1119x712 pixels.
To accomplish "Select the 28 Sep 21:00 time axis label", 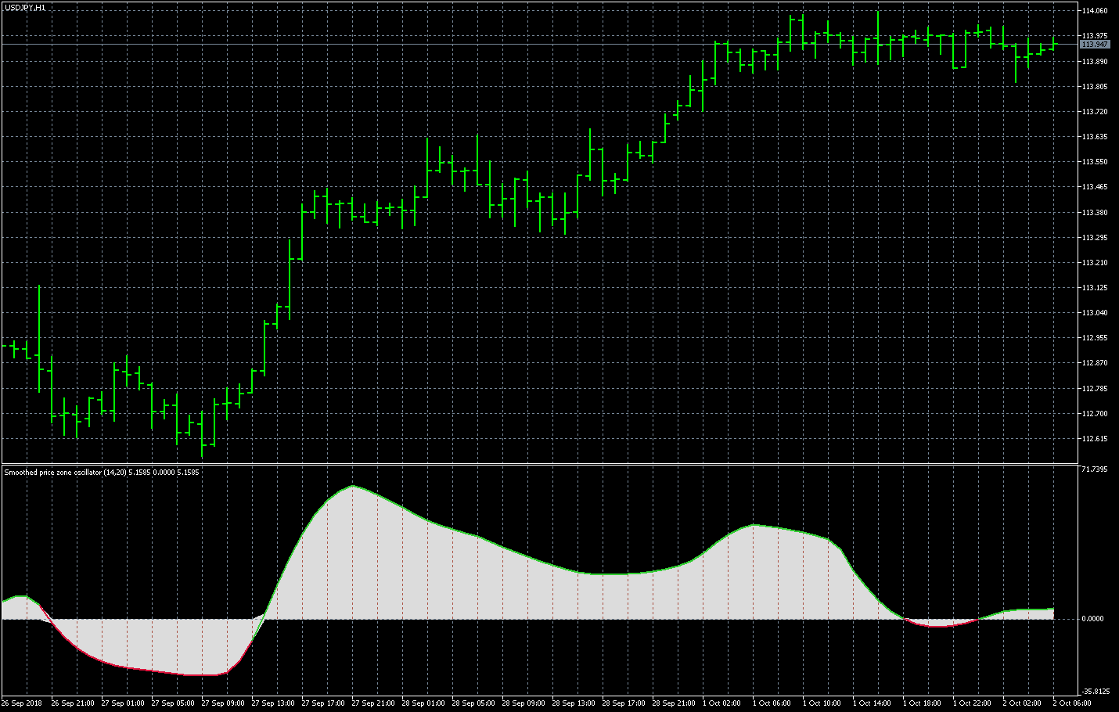I will (674, 703).
